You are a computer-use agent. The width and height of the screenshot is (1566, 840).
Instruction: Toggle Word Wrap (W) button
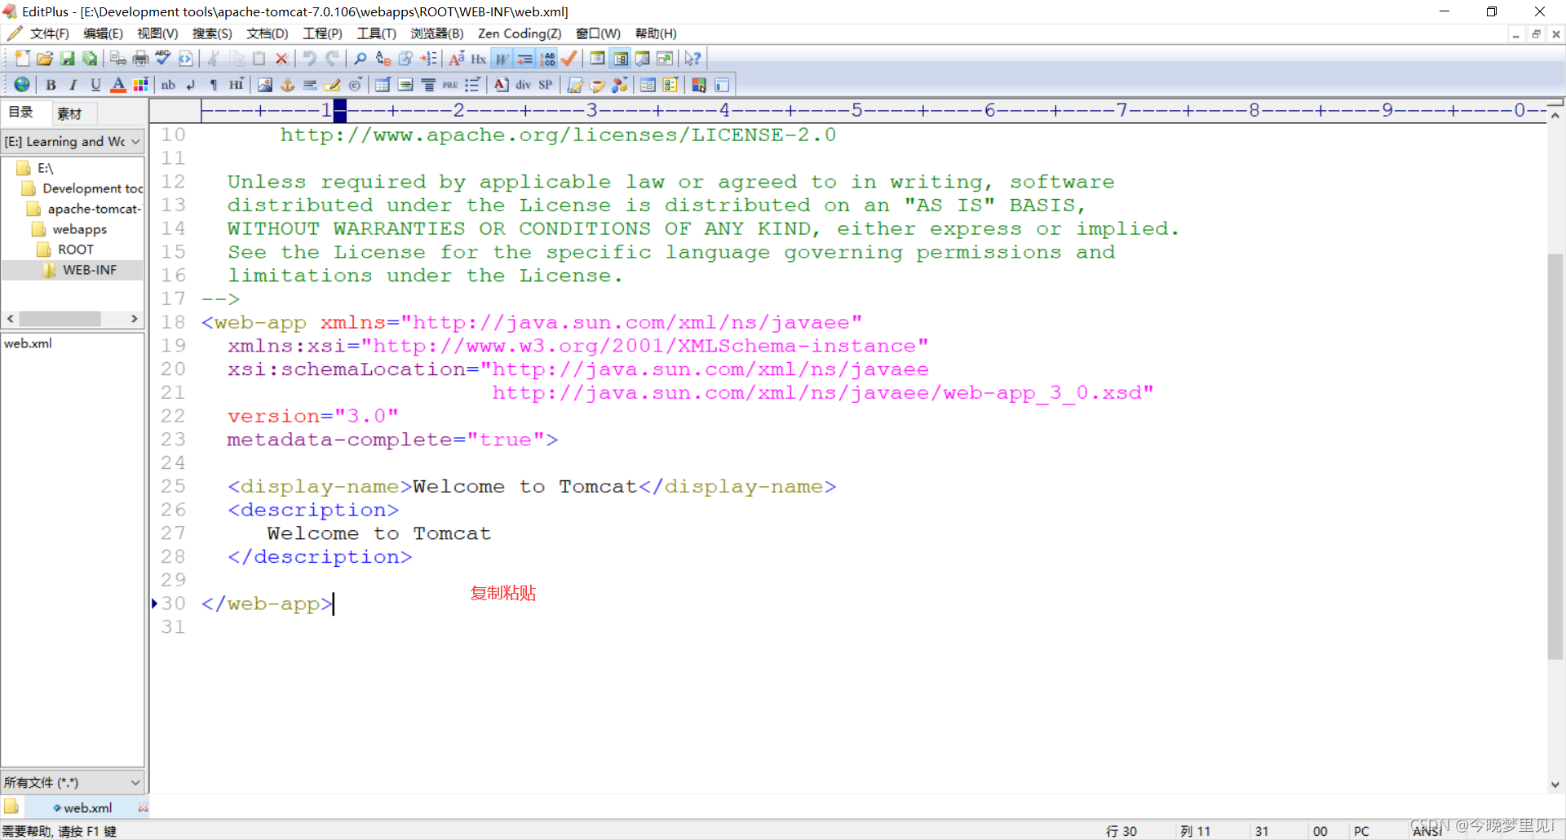pyautogui.click(x=502, y=59)
